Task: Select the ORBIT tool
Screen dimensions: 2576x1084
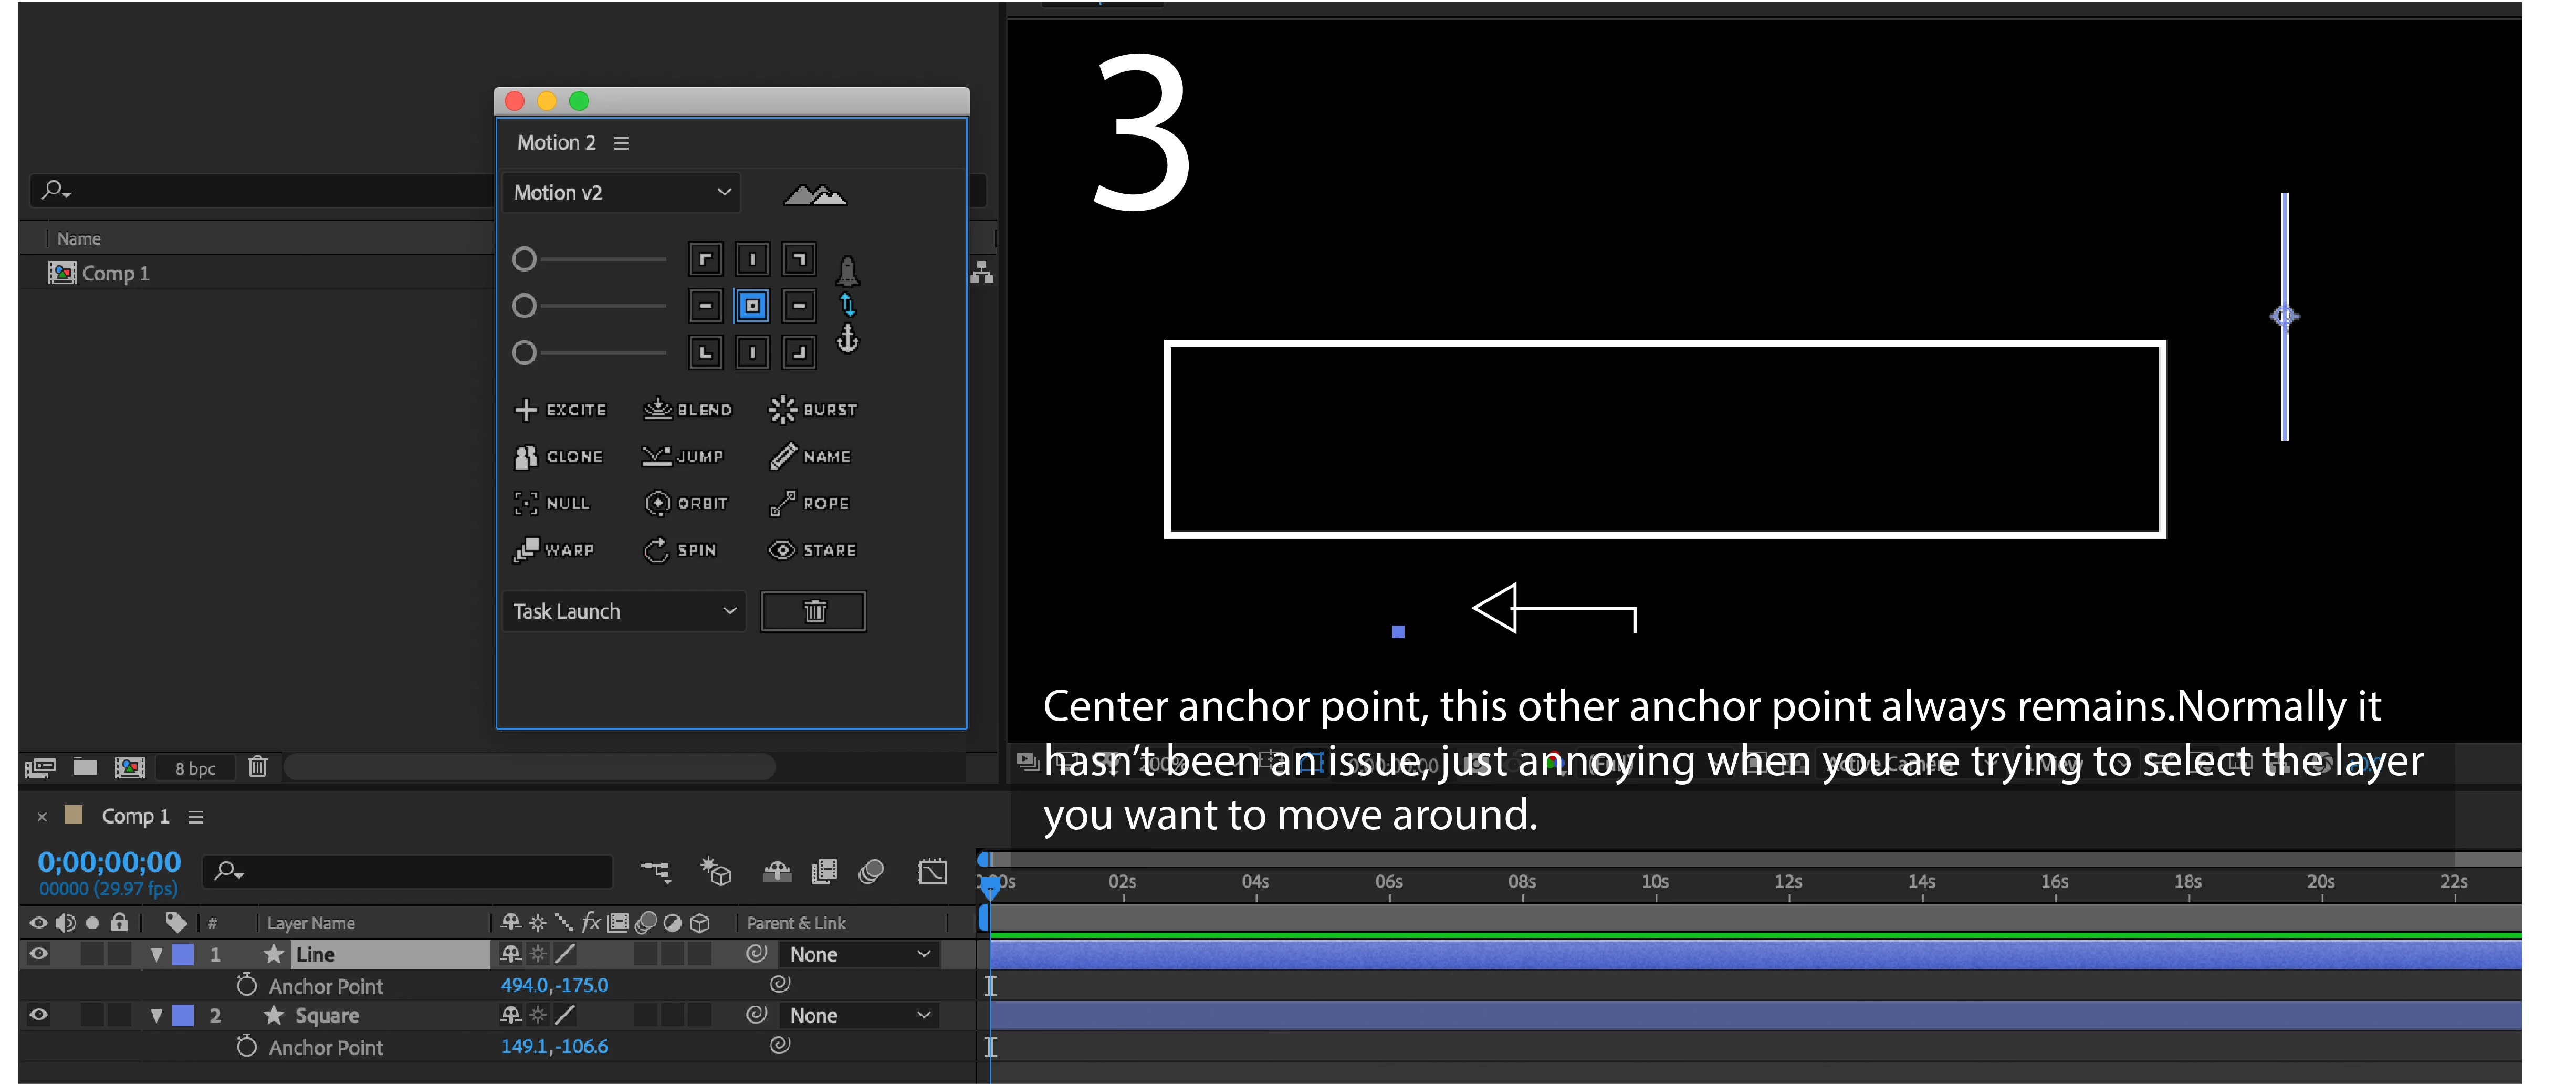Action: (x=687, y=503)
